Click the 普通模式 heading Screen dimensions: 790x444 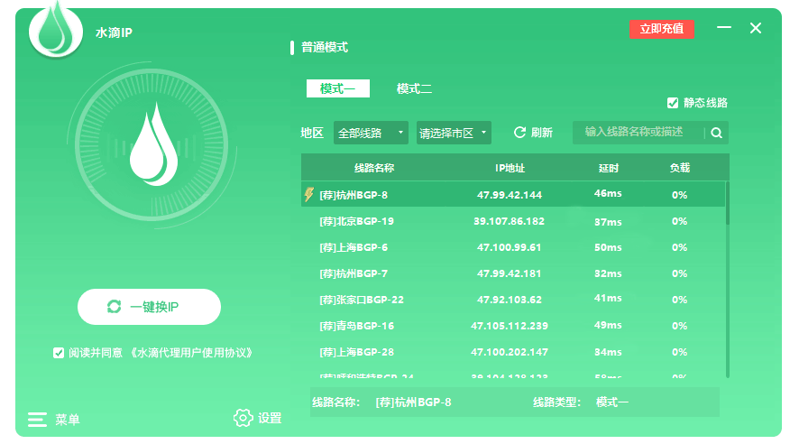(325, 47)
